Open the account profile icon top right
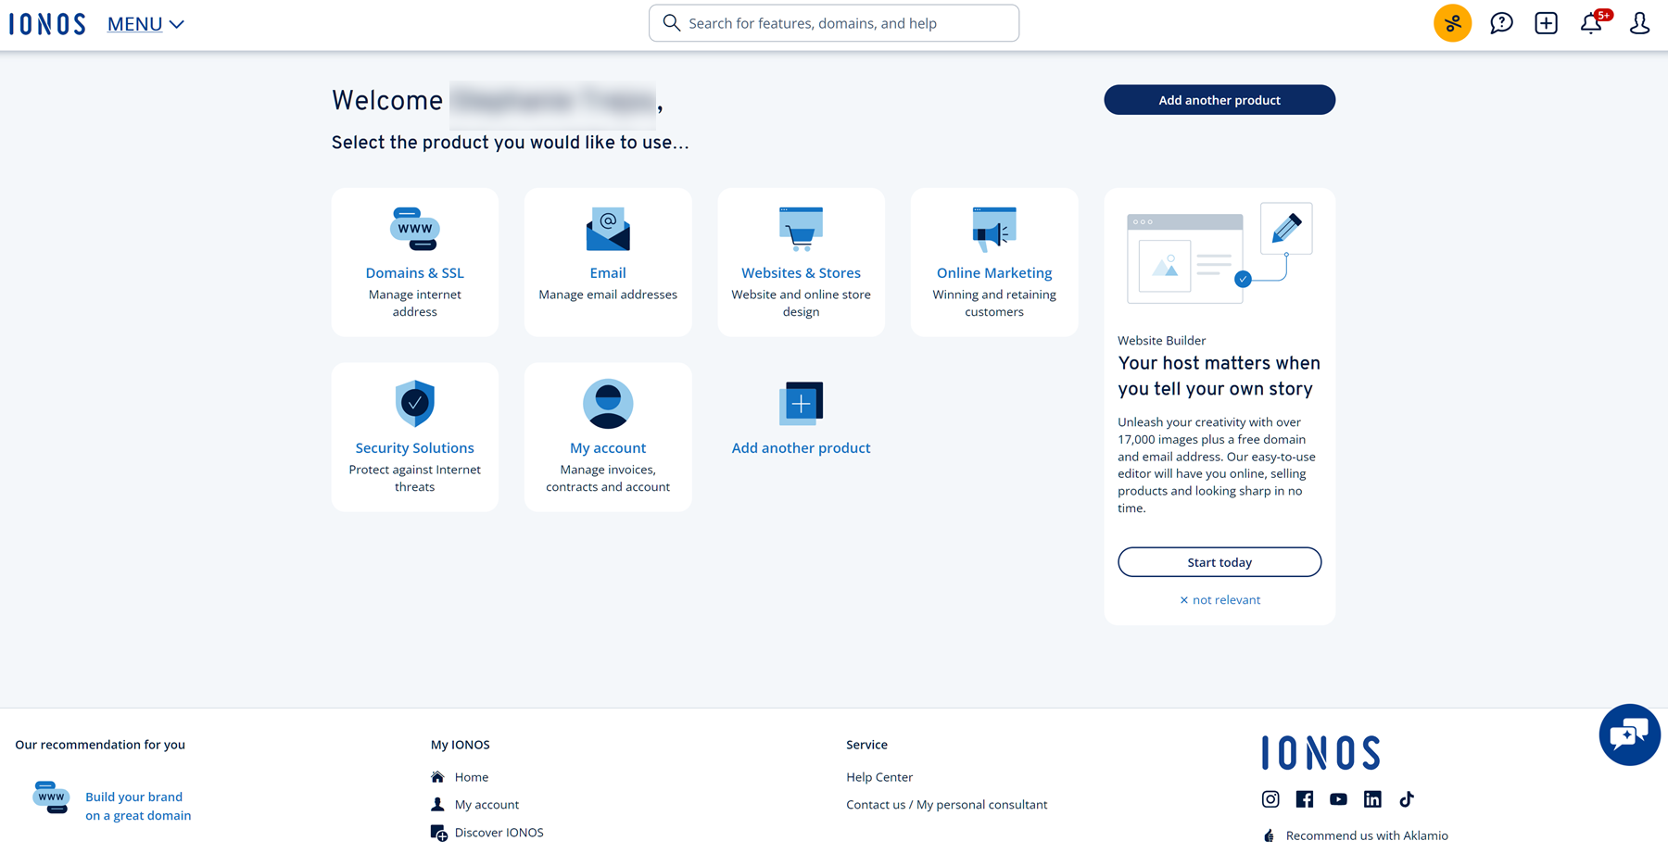Screen dimensions: 1668x866 click(x=1639, y=23)
